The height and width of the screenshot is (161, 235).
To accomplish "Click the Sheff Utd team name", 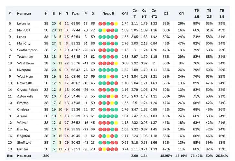I will click(x=24, y=143).
